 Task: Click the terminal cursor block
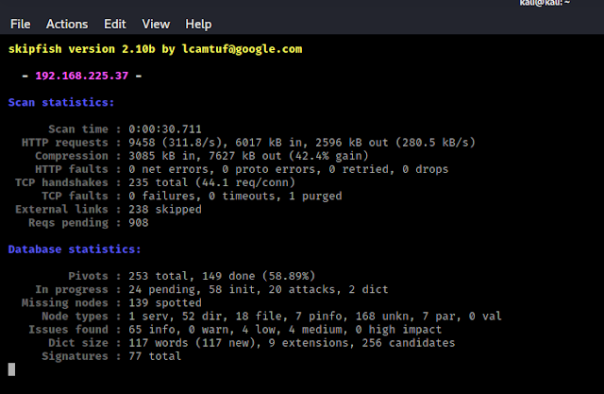[11, 369]
